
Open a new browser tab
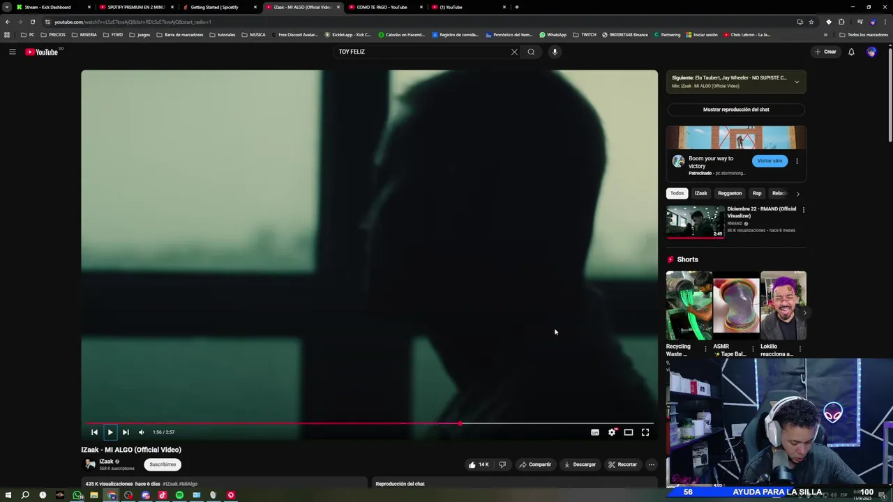click(516, 7)
